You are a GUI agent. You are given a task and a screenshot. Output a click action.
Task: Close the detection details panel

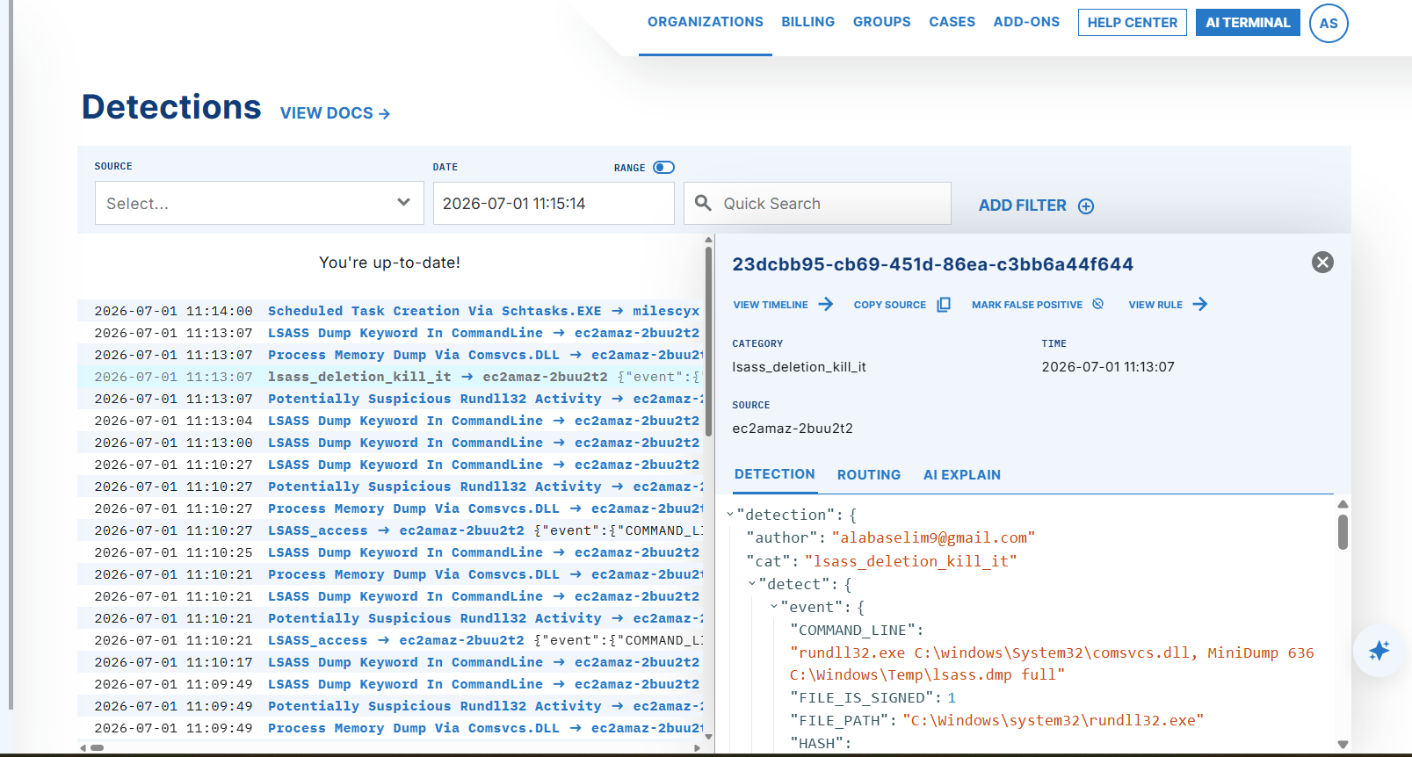[1322, 263]
